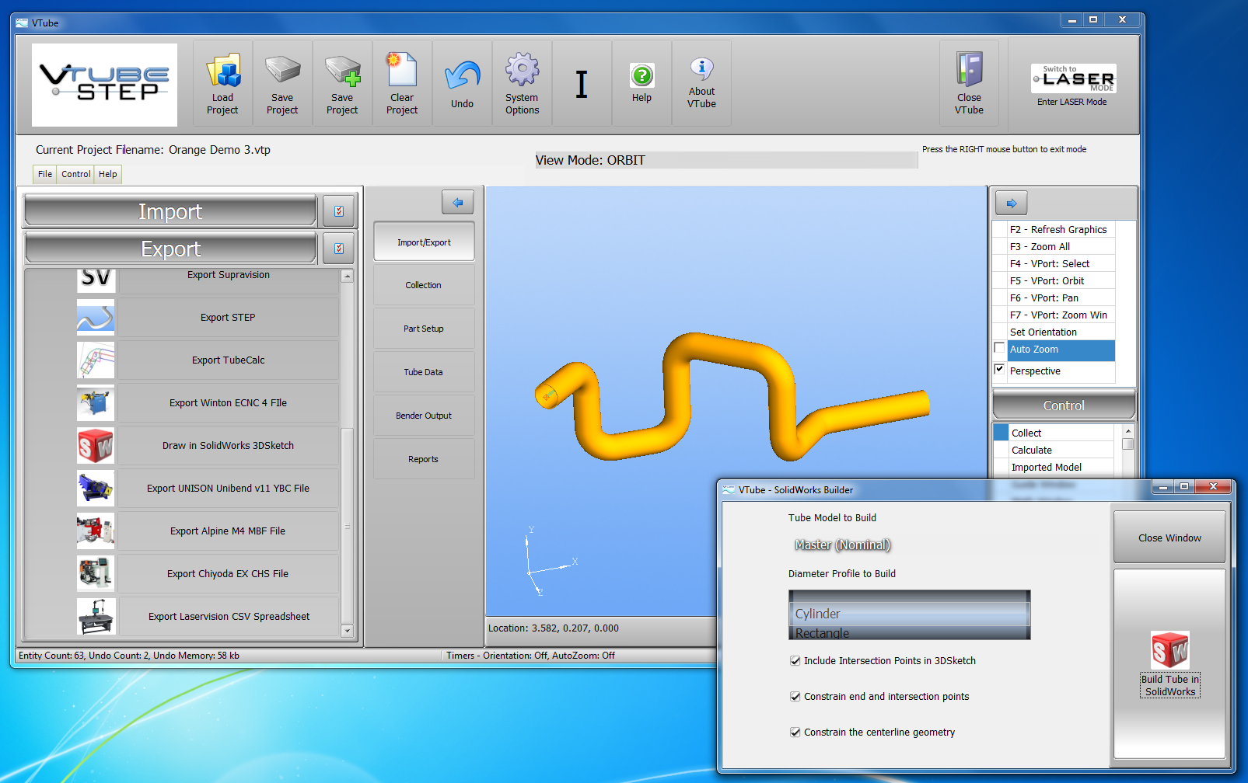Click the Winton ECNC 4 machine icon

pos(96,402)
